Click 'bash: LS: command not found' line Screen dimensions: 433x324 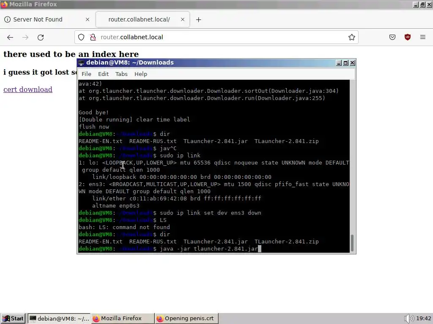pyautogui.click(x=124, y=227)
